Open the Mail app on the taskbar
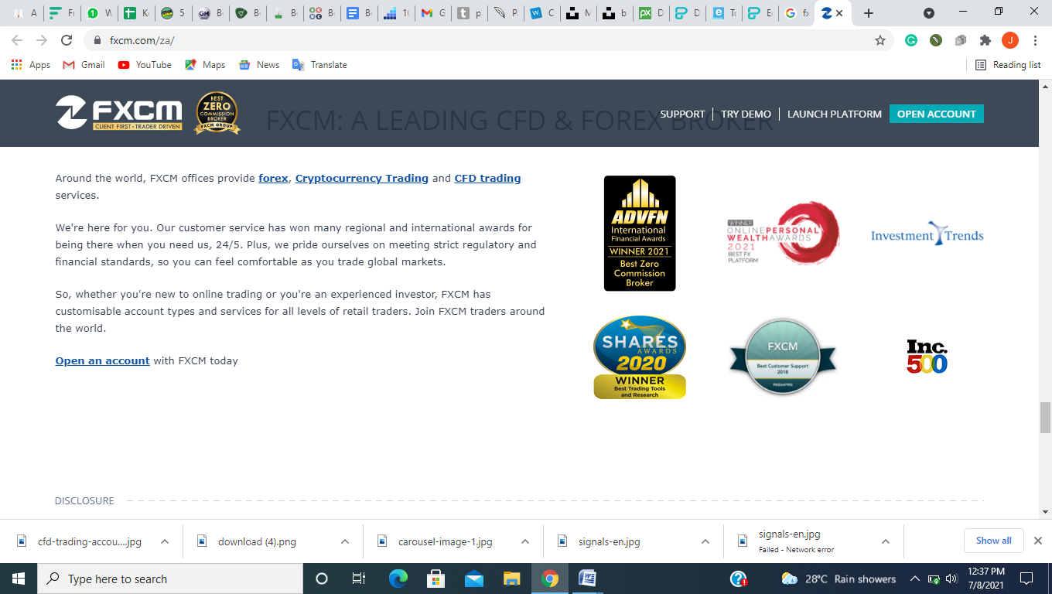1052x594 pixels. (474, 579)
